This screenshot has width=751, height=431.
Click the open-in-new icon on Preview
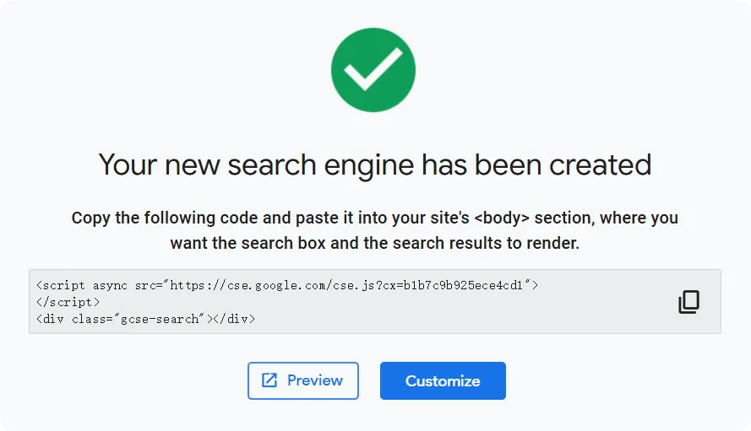click(269, 380)
